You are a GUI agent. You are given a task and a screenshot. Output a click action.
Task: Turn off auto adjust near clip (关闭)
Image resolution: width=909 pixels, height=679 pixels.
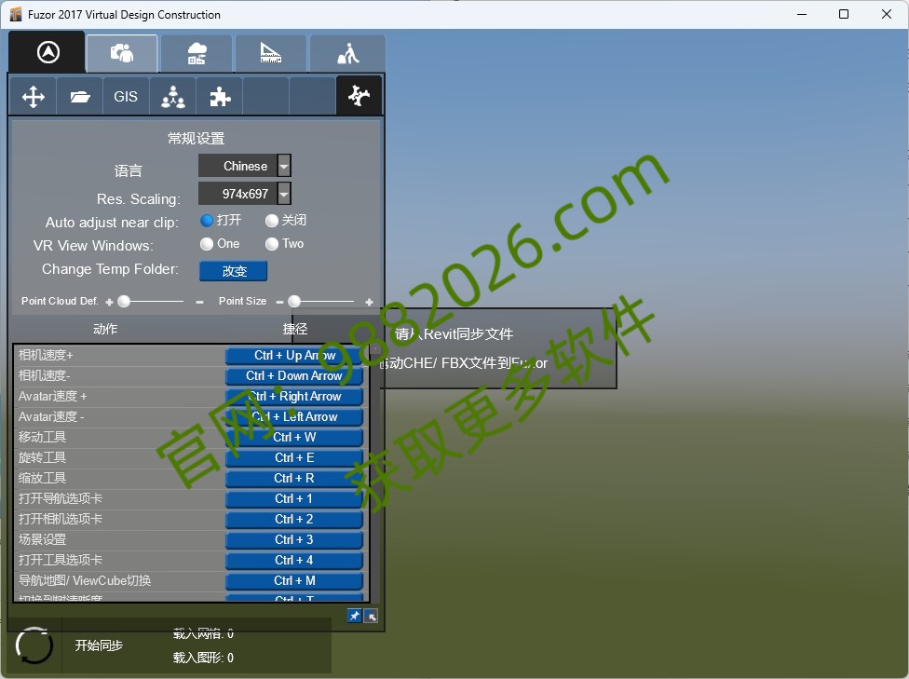coord(271,221)
